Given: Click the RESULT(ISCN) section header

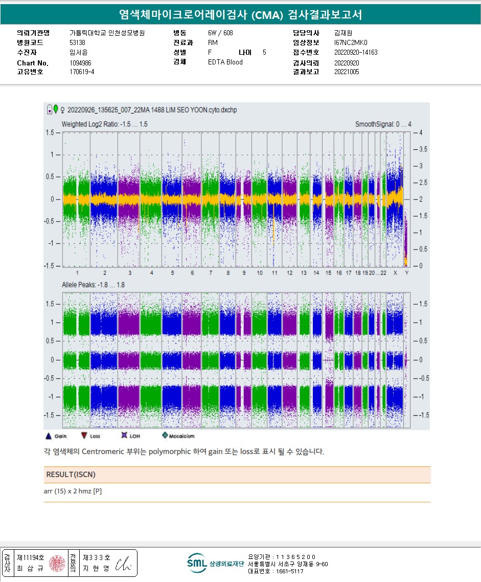Looking at the screenshot, I should pos(71,475).
